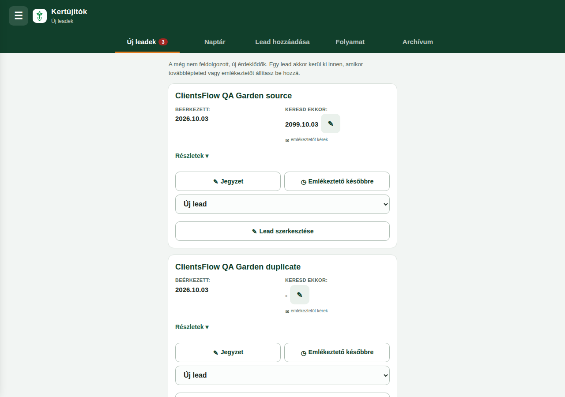565x397 pixels.
Task: Click the envelope icon in the duplicate card
Action: click(287, 311)
